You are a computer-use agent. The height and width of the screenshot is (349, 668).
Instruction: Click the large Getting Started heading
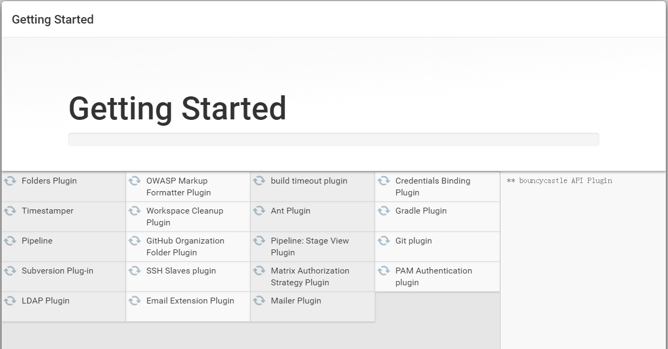click(x=177, y=109)
